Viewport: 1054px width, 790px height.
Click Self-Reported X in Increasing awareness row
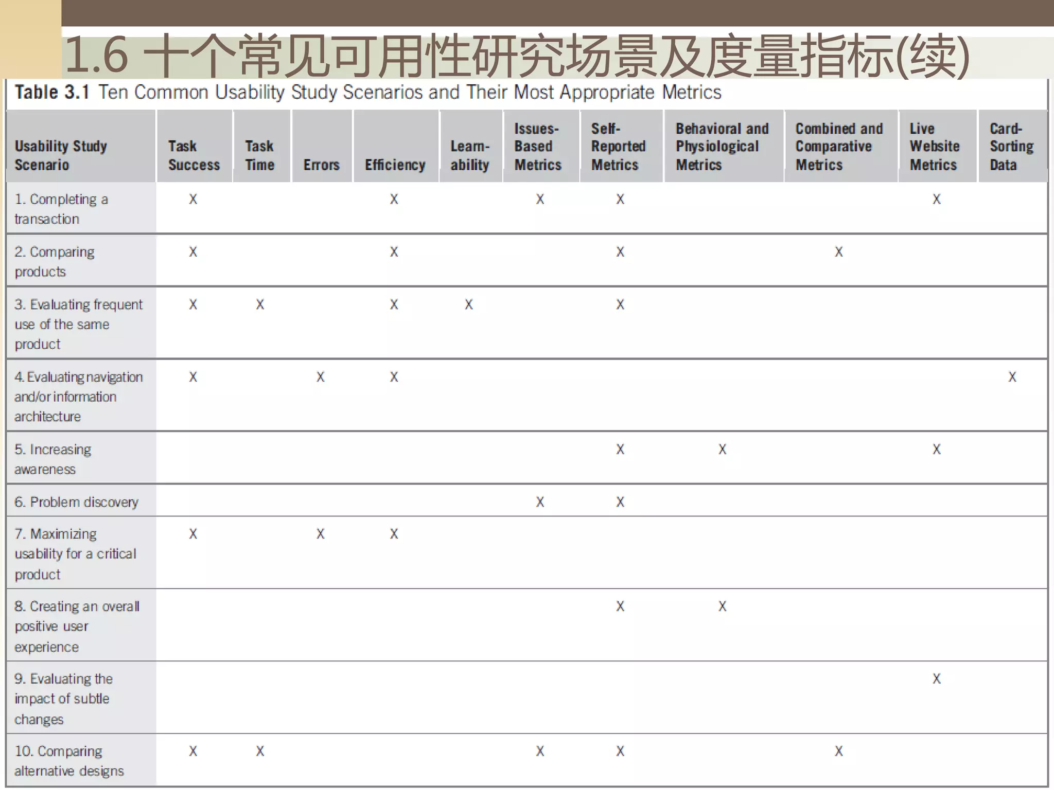pos(621,450)
